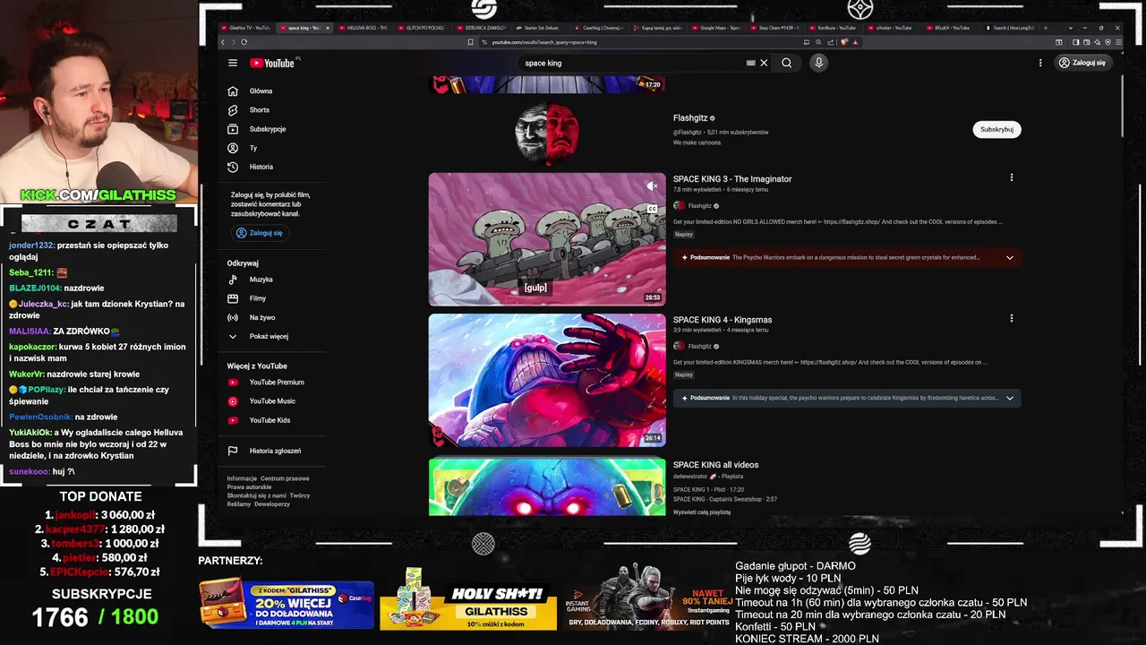1146x645 pixels.
Task: Open the on-screen keyboard in search box
Action: coord(750,63)
